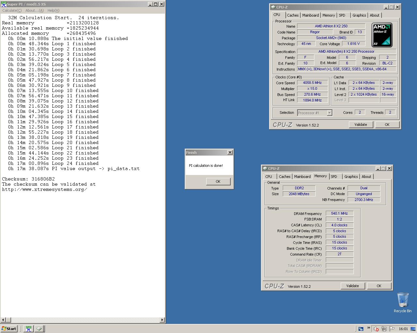Click the Super PI horizontal scrollbar track

(85, 320)
